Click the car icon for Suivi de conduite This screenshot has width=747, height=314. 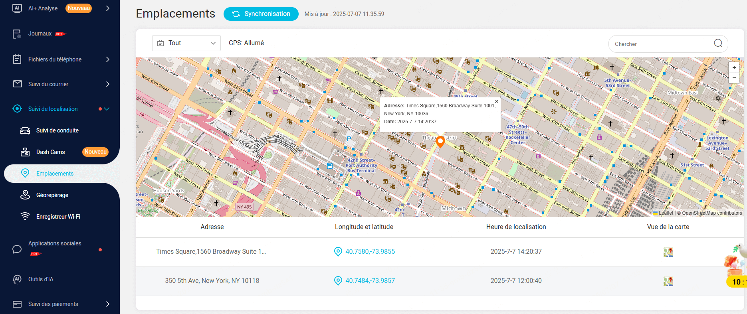25,130
